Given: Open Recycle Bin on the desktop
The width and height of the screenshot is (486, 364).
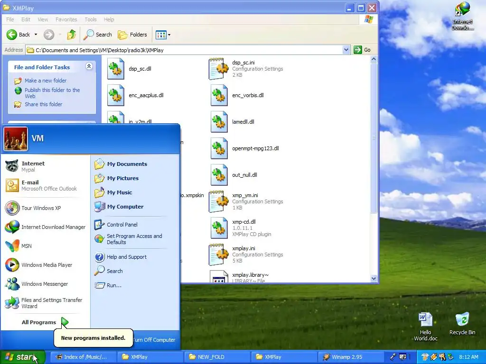Looking at the screenshot, I should [462, 323].
